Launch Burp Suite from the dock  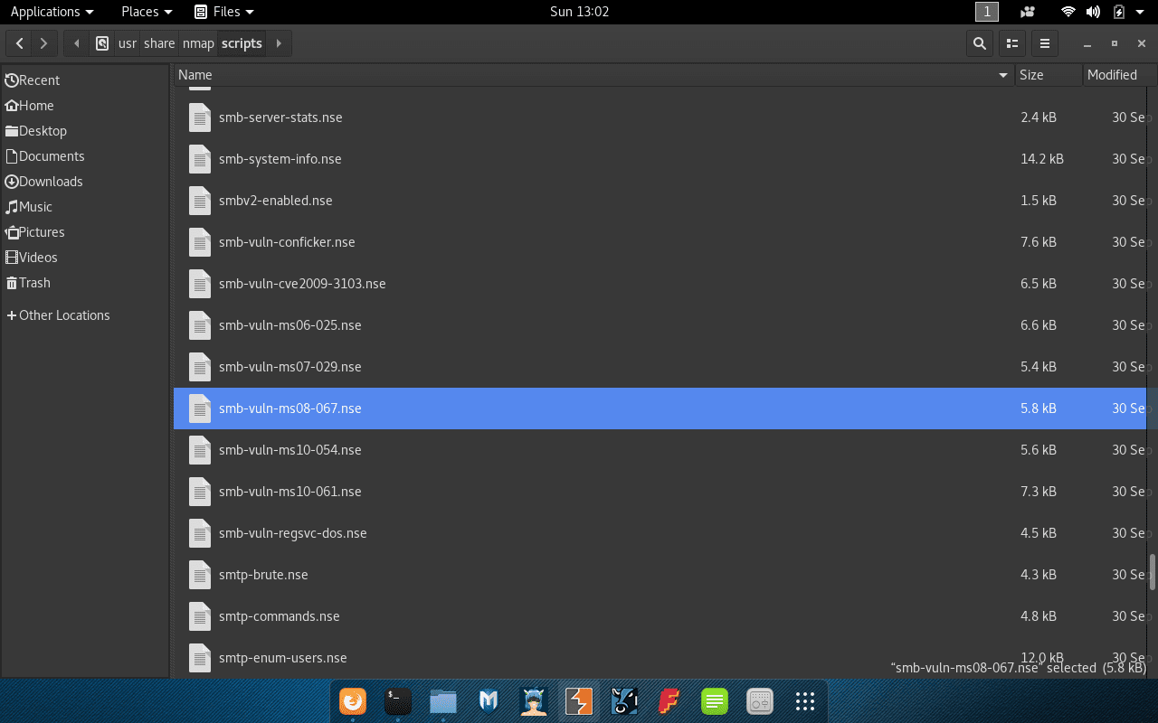click(579, 701)
